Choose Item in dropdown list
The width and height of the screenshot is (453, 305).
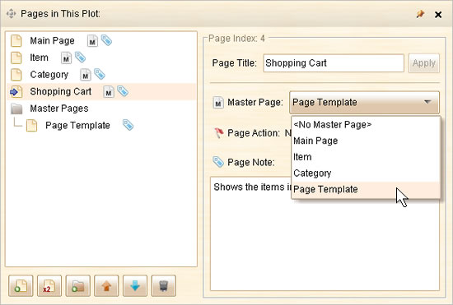366,157
